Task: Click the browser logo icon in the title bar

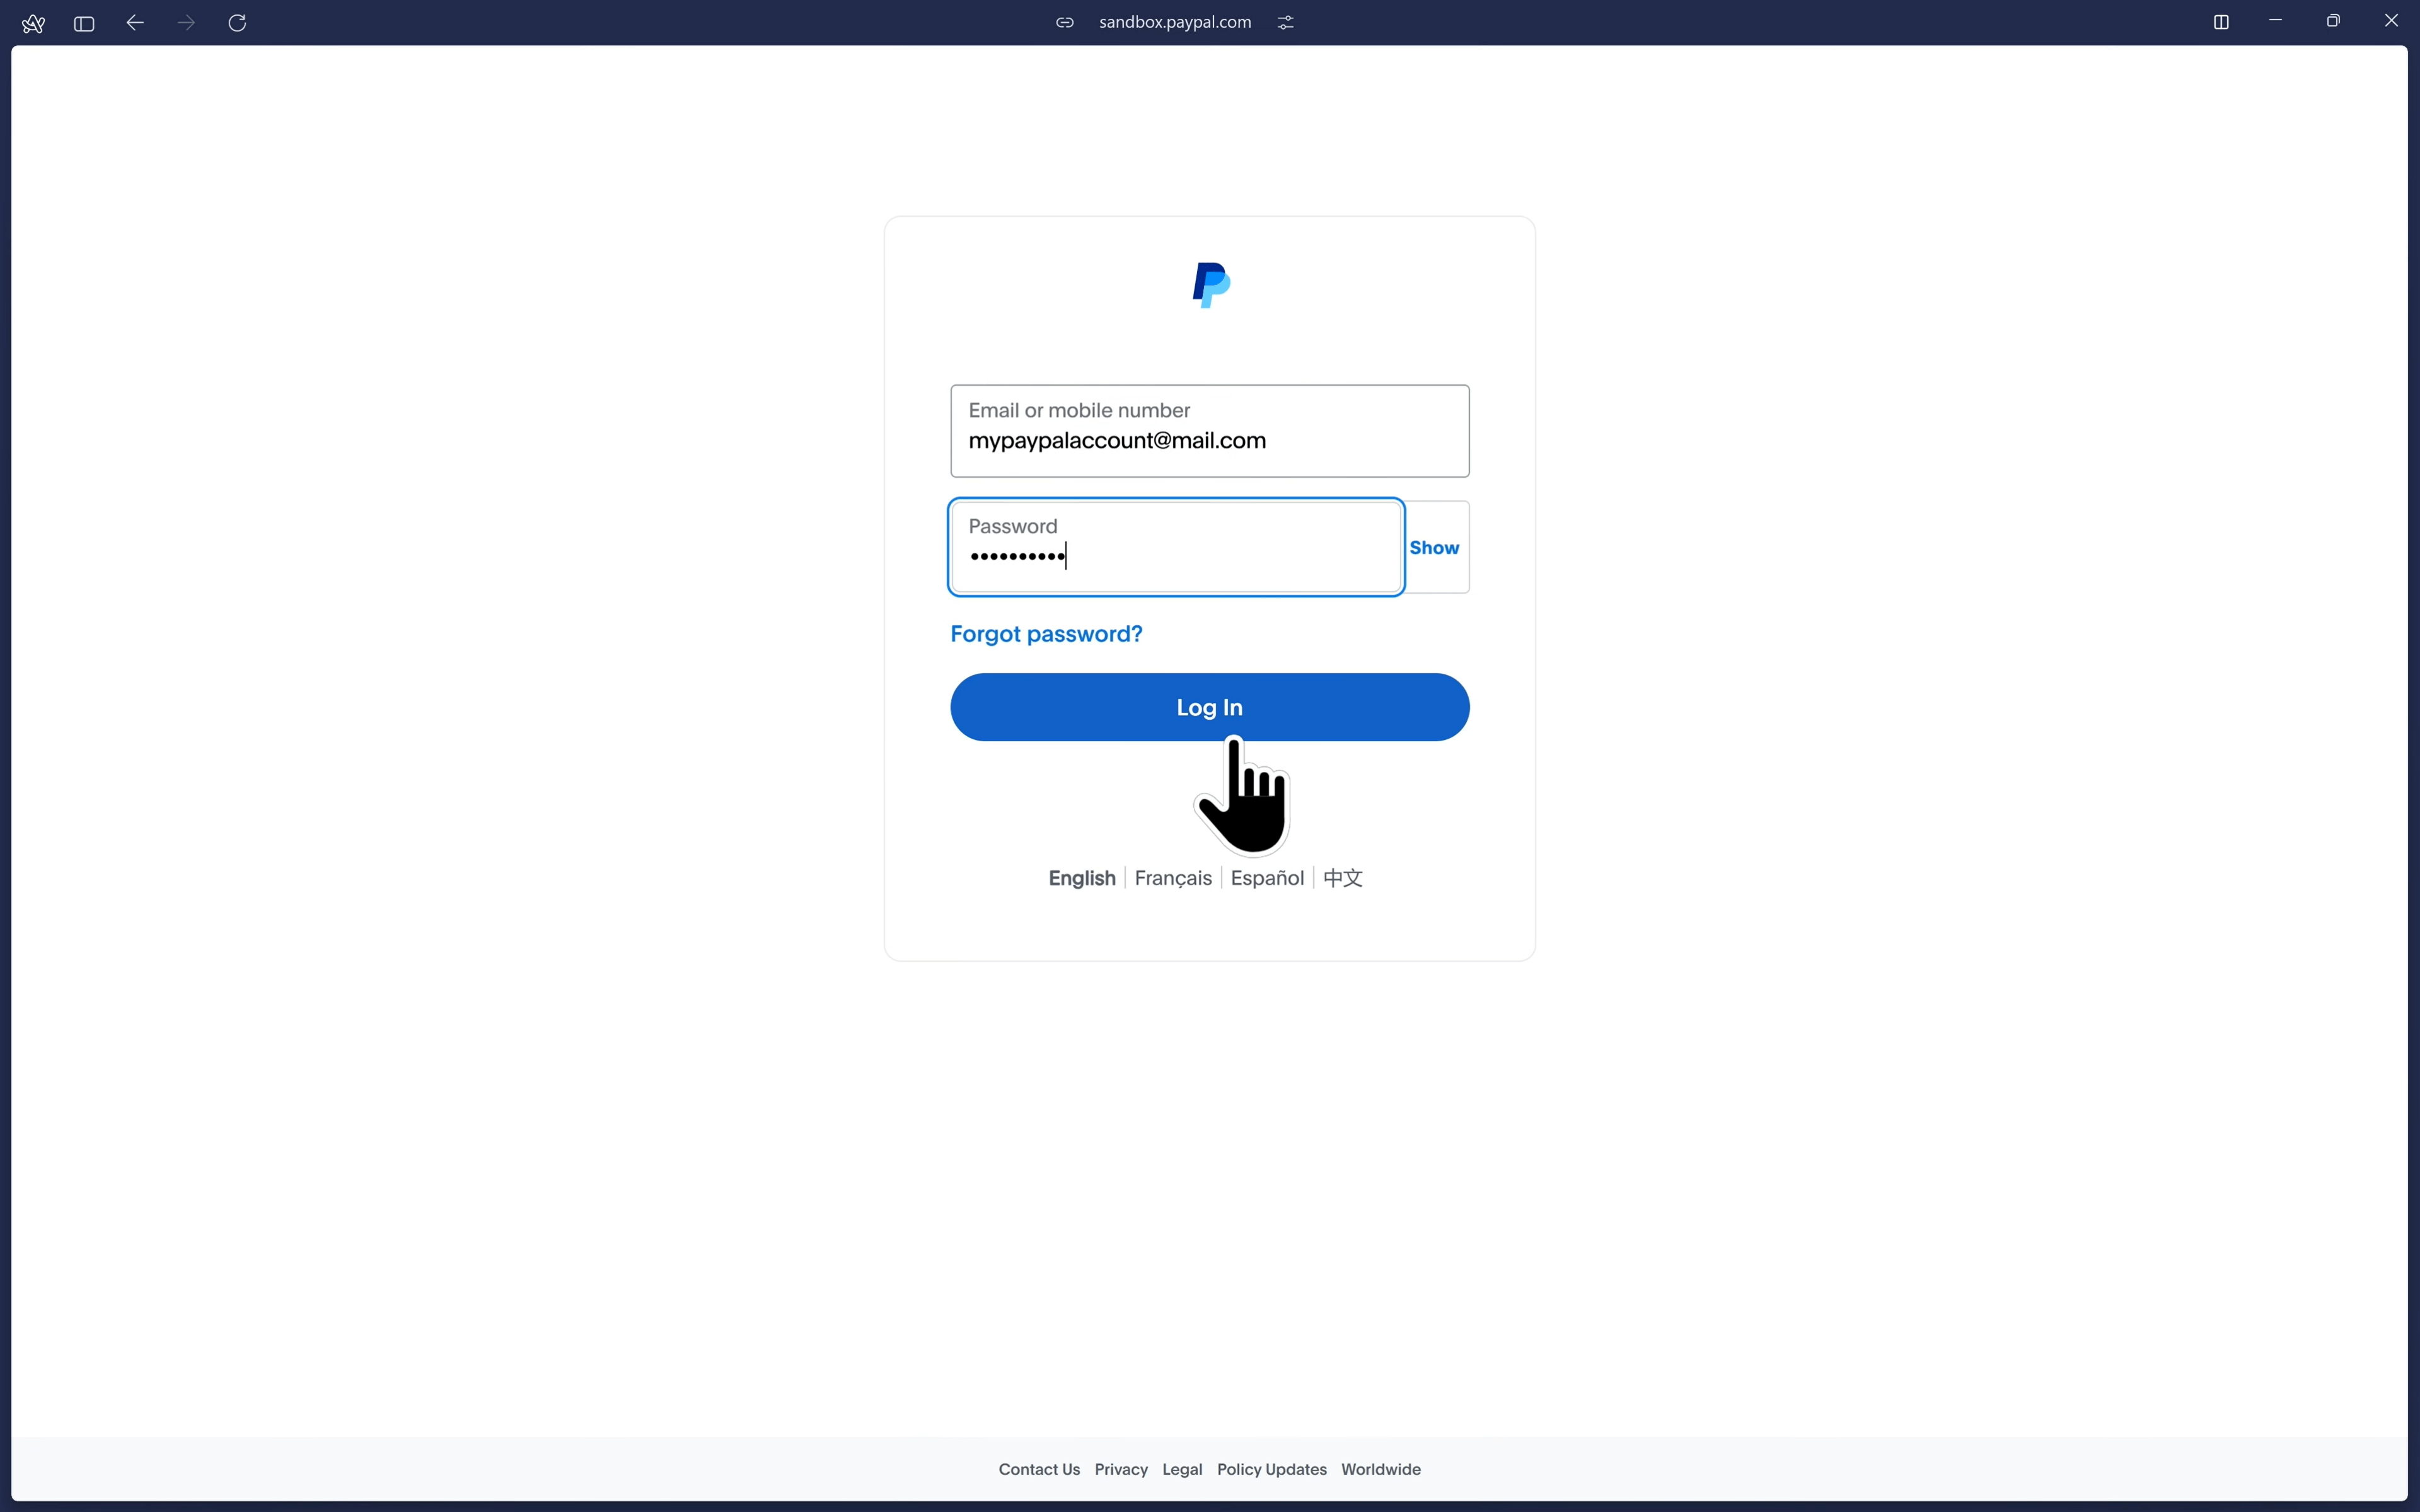Action: (x=33, y=23)
